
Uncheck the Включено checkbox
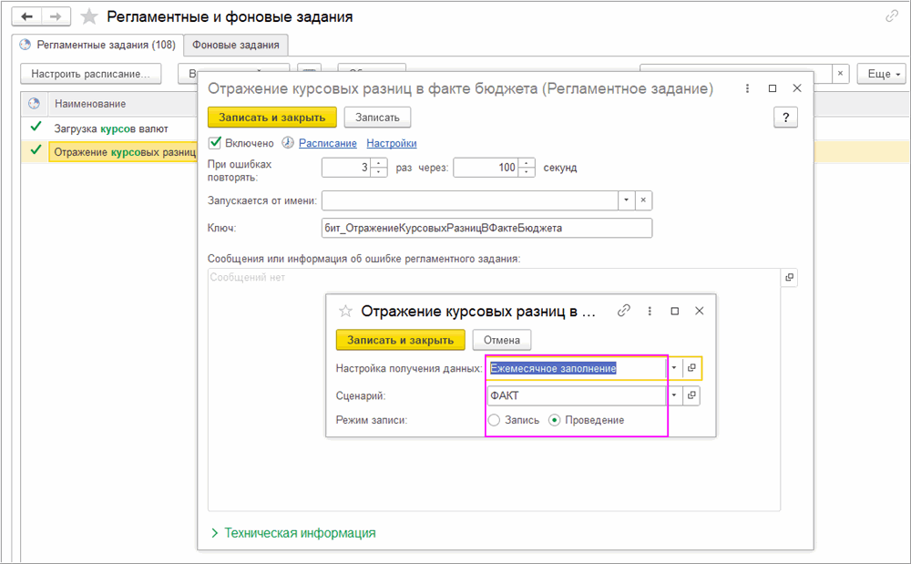point(215,143)
